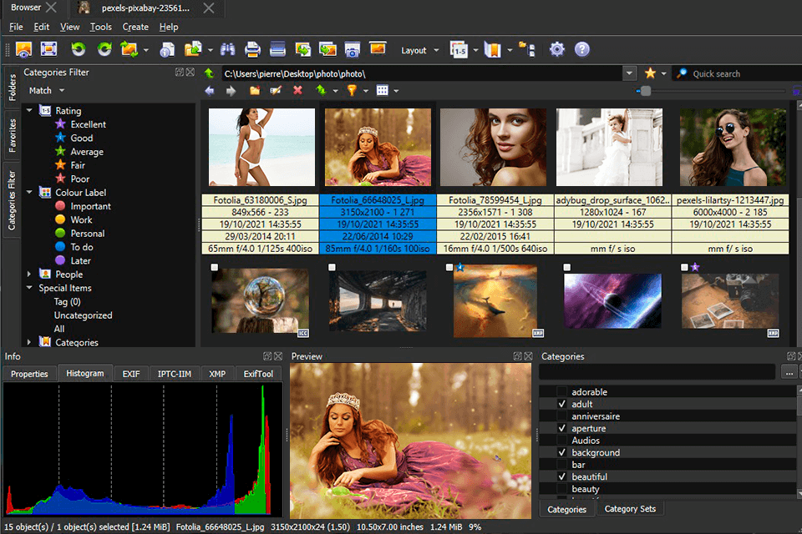This screenshot has height=534, width=802.
Task: Uncheck the 'aperture' category checkbox
Action: (561, 428)
